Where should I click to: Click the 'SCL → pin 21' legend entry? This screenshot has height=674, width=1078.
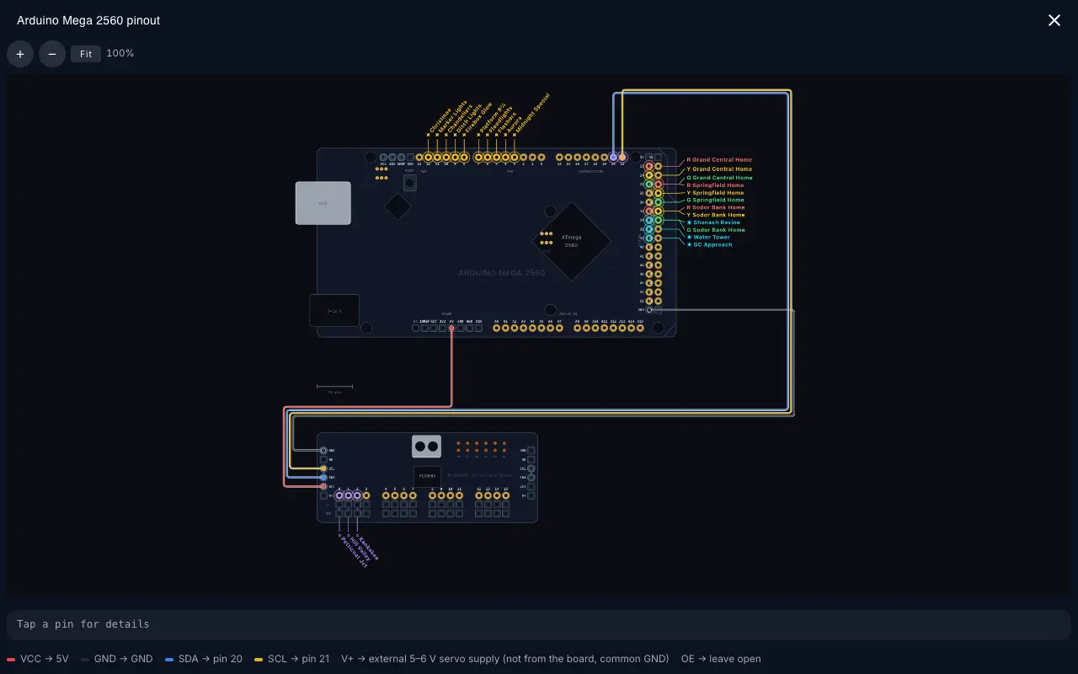[292, 659]
